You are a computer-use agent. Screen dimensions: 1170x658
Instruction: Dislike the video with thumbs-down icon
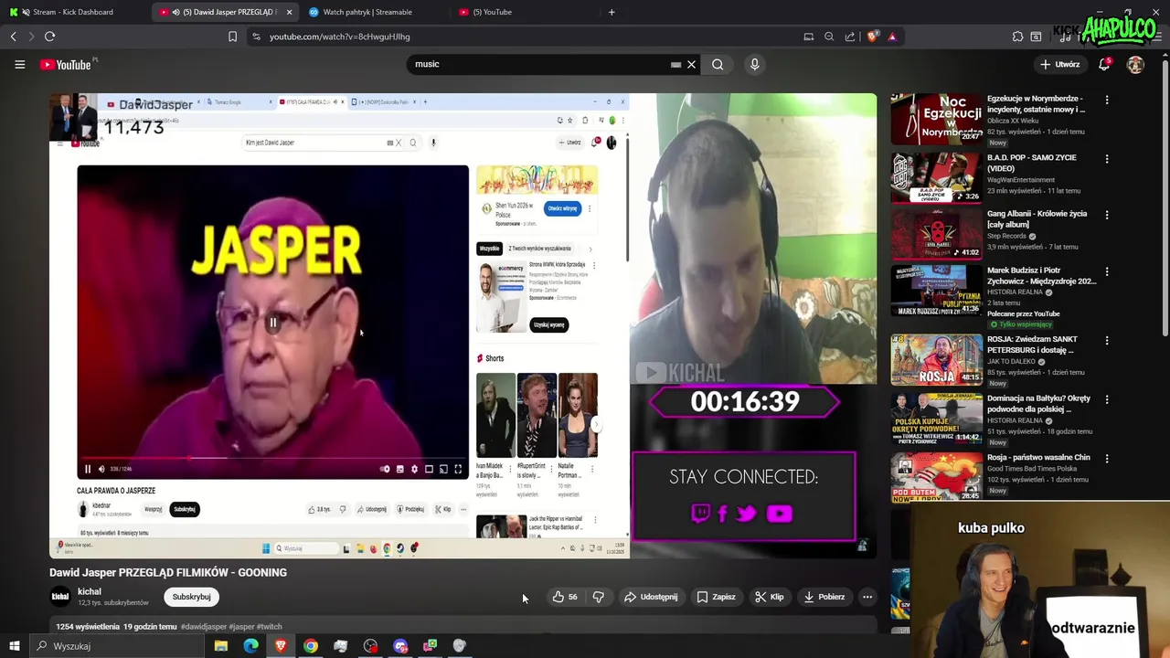(x=598, y=597)
